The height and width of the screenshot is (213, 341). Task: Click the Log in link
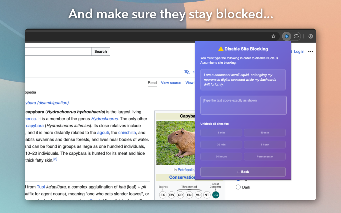[x=299, y=51]
